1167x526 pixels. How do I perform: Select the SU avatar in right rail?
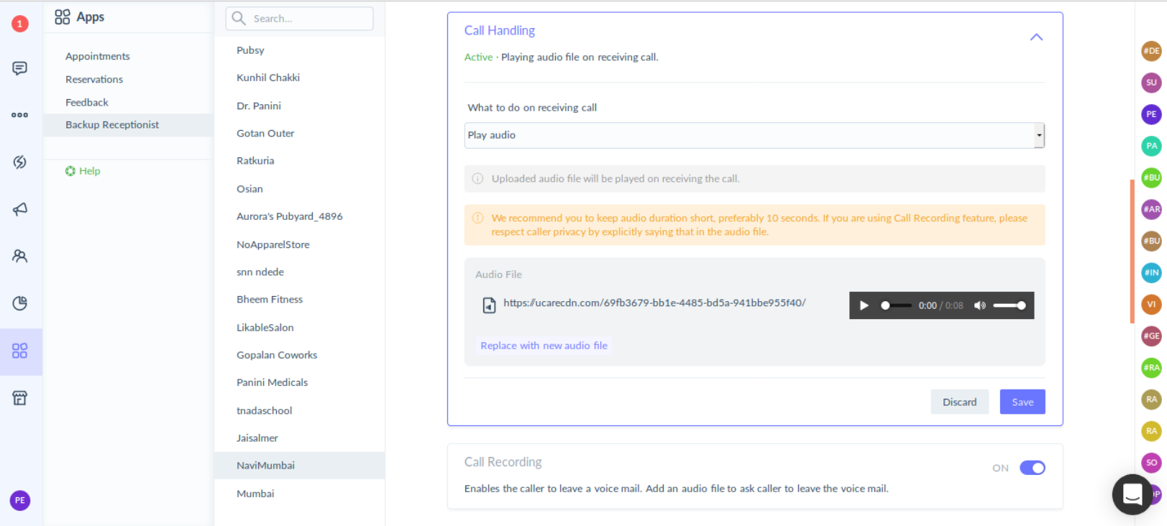[x=1151, y=83]
